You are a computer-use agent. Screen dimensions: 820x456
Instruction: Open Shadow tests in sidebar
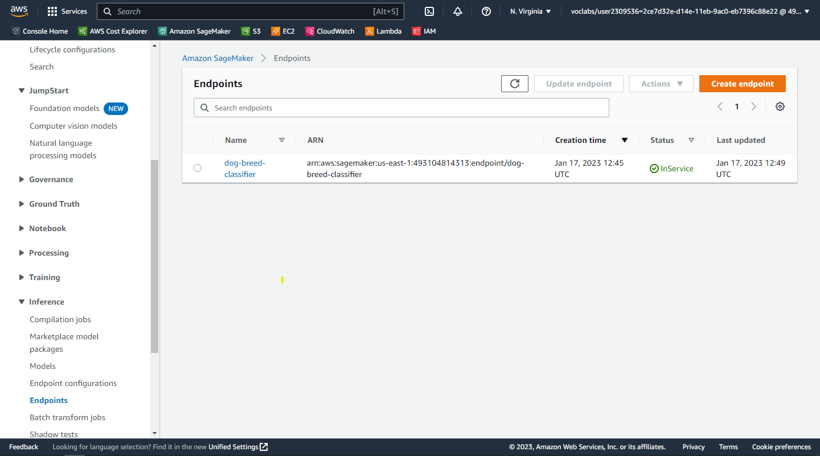54,434
